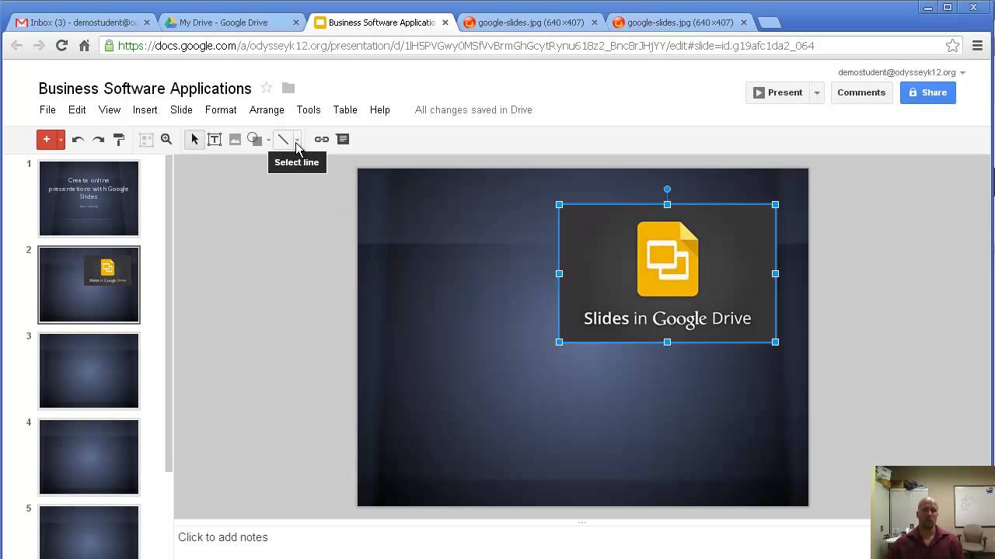
Task: Bookmark this page with the star icon
Action: (x=952, y=46)
